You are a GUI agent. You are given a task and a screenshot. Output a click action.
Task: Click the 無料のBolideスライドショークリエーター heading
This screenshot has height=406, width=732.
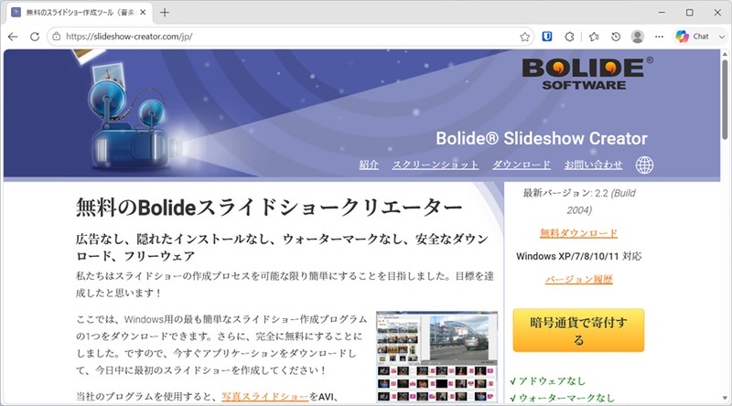click(x=269, y=208)
